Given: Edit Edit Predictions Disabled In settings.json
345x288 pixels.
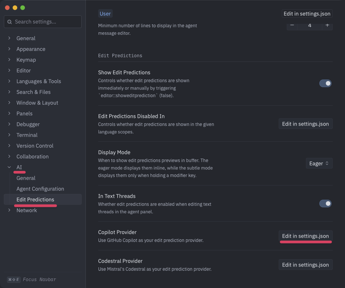Looking at the screenshot, I should click(x=305, y=124).
